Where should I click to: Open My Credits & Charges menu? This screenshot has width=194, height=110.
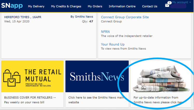coord(66,6)
